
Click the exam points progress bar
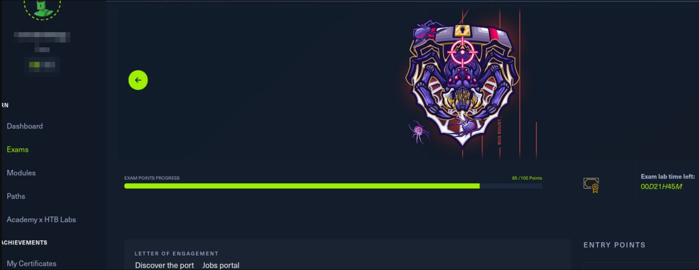coord(333,186)
